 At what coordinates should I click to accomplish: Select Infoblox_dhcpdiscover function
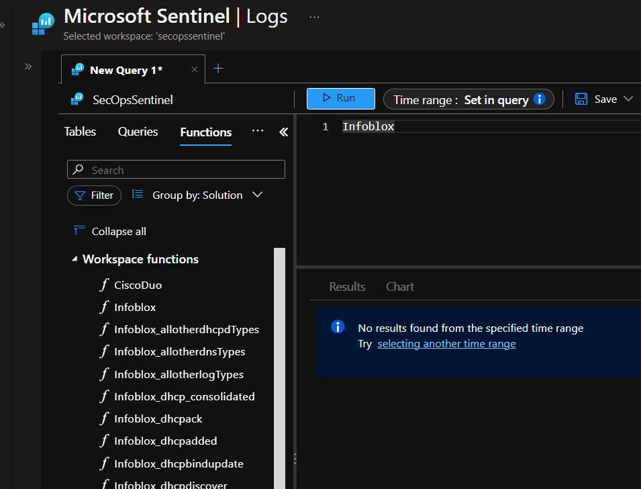click(x=170, y=485)
